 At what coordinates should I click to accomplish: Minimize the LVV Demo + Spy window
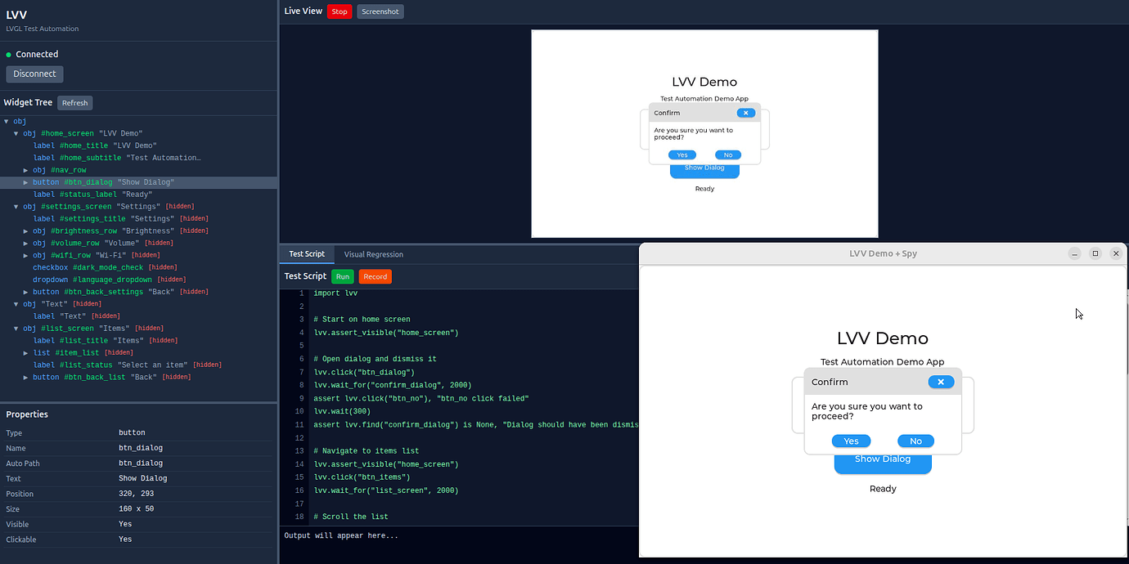tap(1075, 253)
